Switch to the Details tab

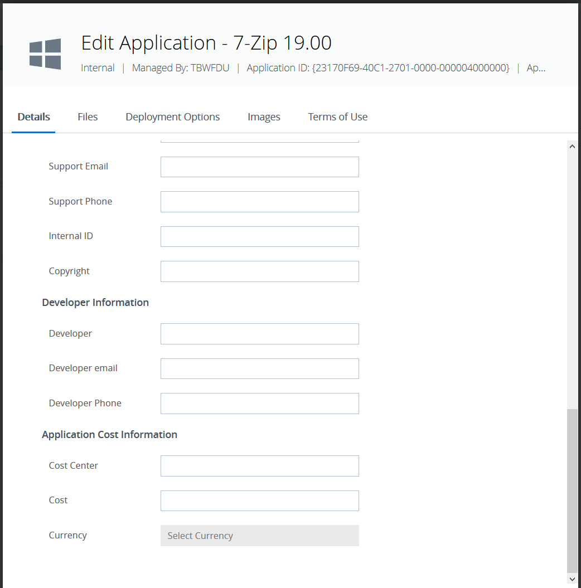(x=34, y=117)
